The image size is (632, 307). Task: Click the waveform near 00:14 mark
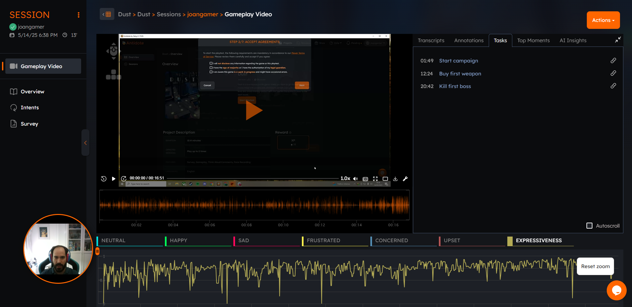click(x=357, y=205)
